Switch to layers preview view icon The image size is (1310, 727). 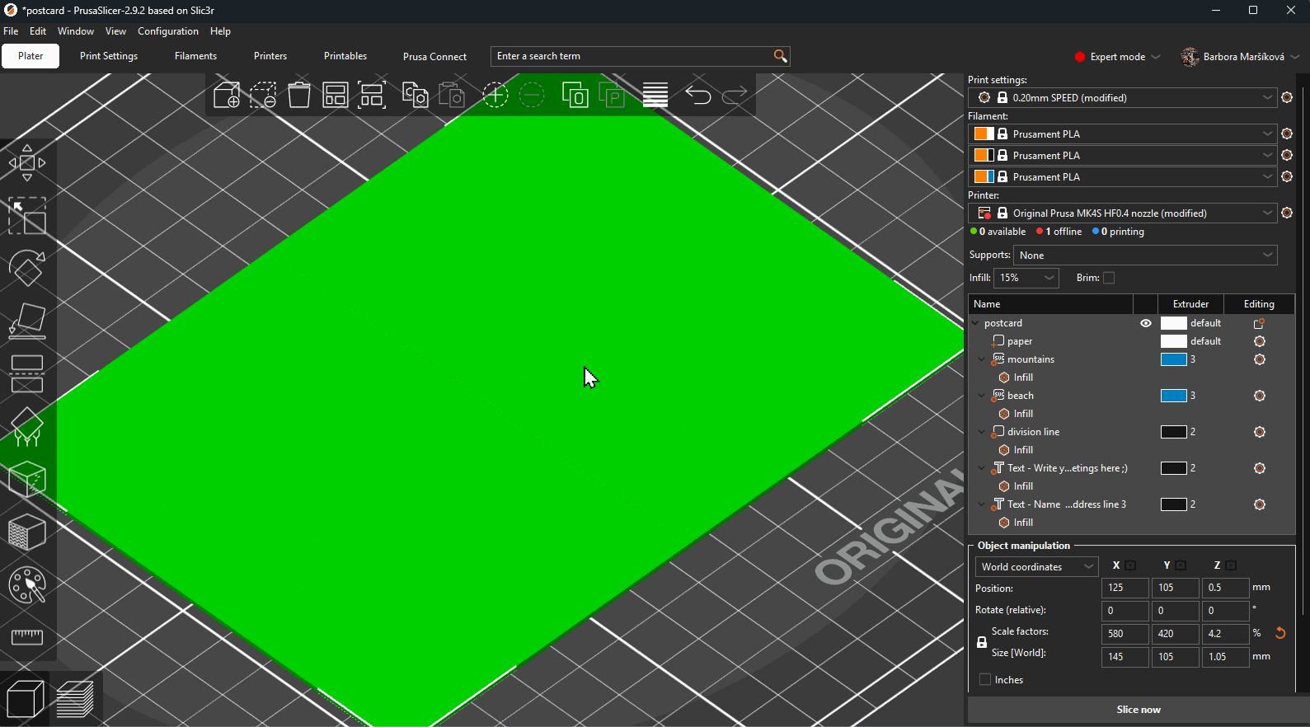coord(76,700)
